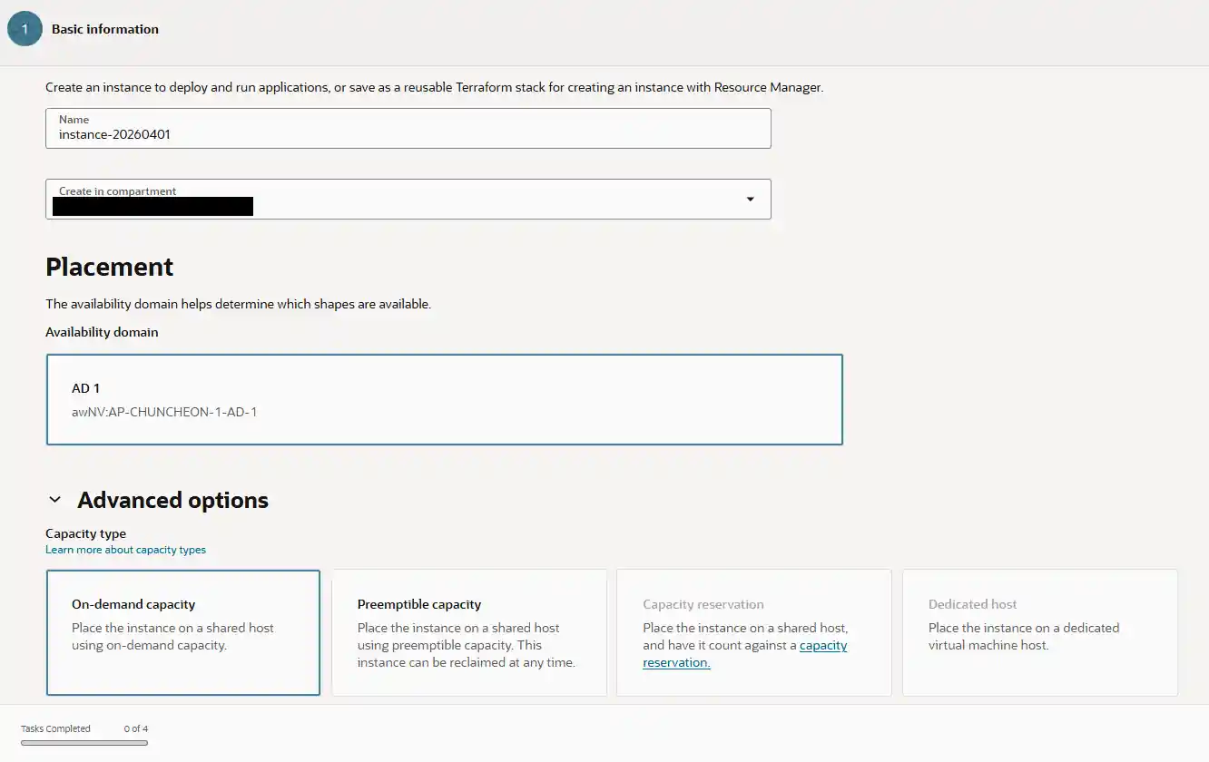Click the step 1 circle icon

[x=25, y=29]
